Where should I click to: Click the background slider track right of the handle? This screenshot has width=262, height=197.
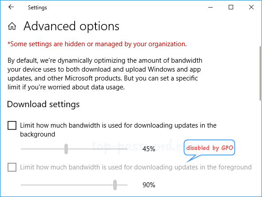98,149
